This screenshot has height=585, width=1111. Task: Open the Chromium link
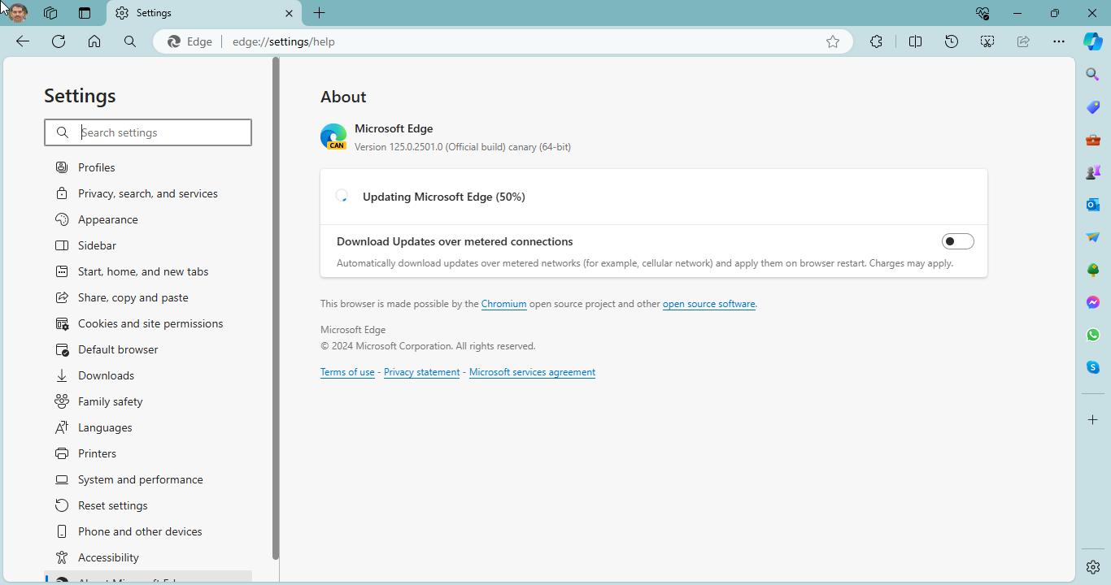[503, 304]
